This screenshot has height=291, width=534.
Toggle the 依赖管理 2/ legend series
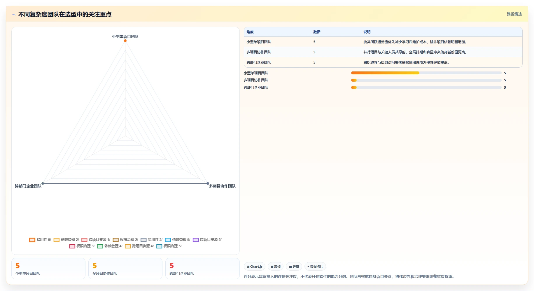coord(66,240)
